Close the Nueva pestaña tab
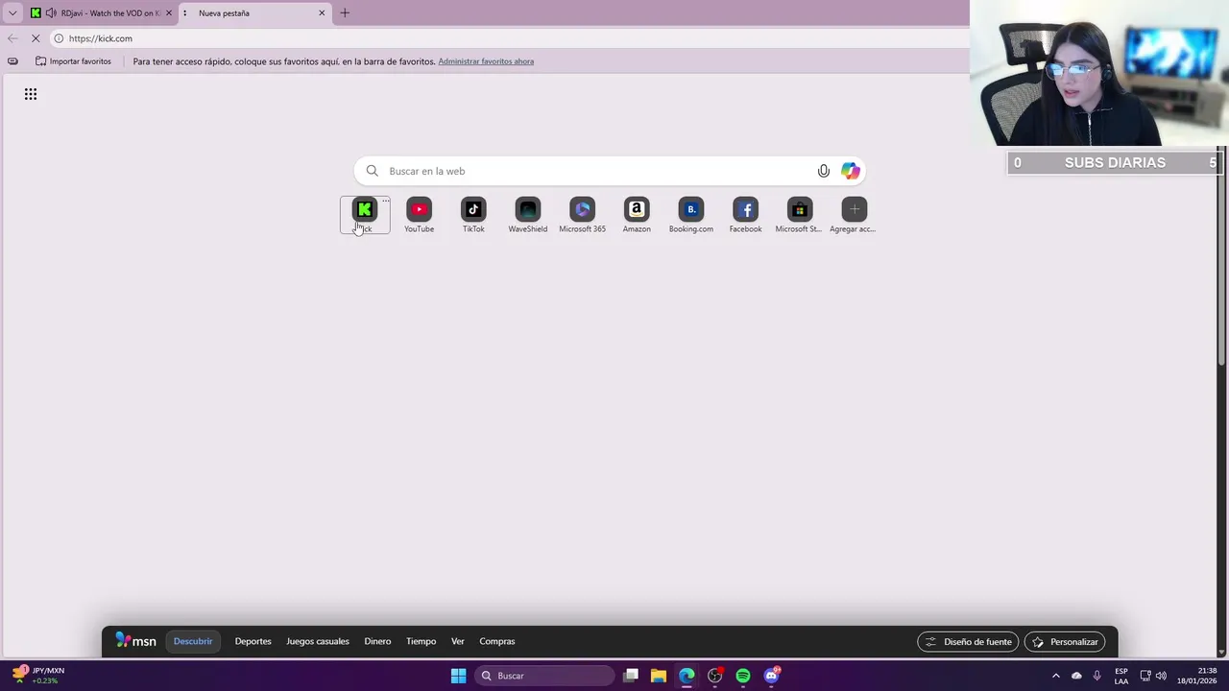The width and height of the screenshot is (1229, 691). 322,13
